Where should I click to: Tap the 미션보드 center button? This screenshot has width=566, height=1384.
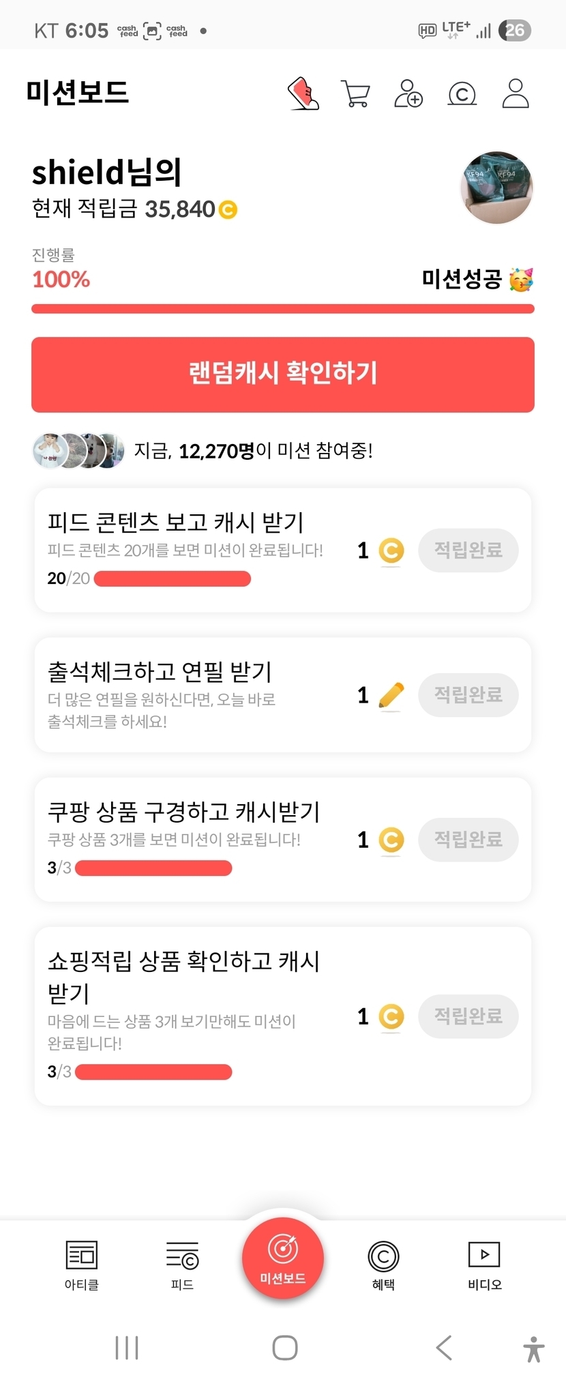[283, 1258]
